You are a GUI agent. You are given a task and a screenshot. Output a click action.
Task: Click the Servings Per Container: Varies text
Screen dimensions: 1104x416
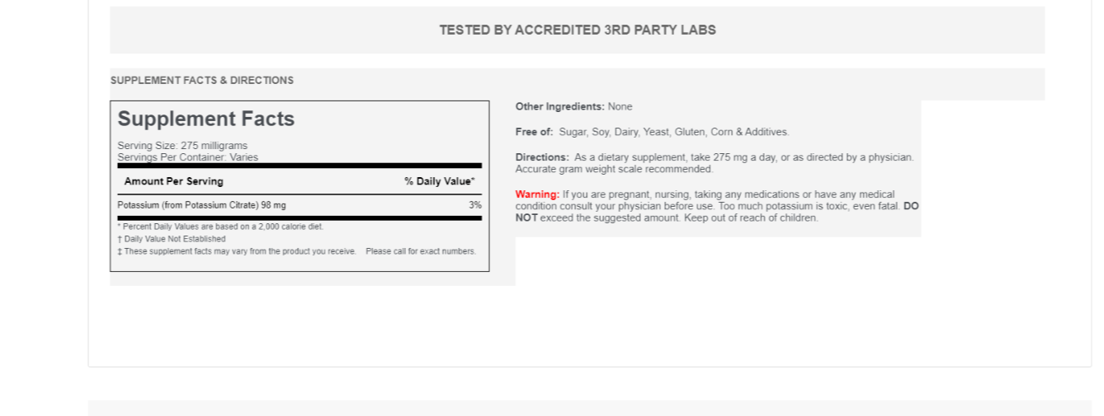point(187,157)
